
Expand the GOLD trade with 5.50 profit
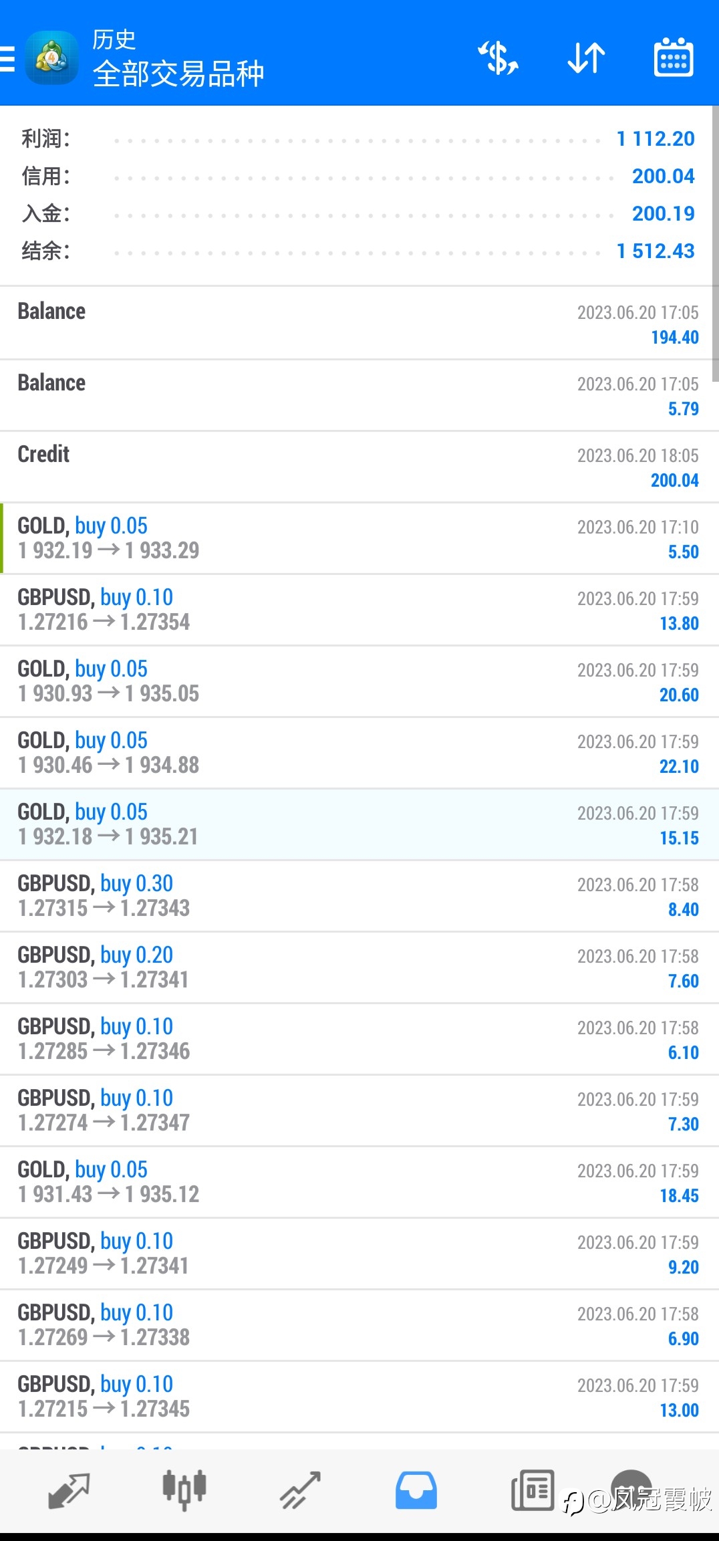[x=359, y=538]
